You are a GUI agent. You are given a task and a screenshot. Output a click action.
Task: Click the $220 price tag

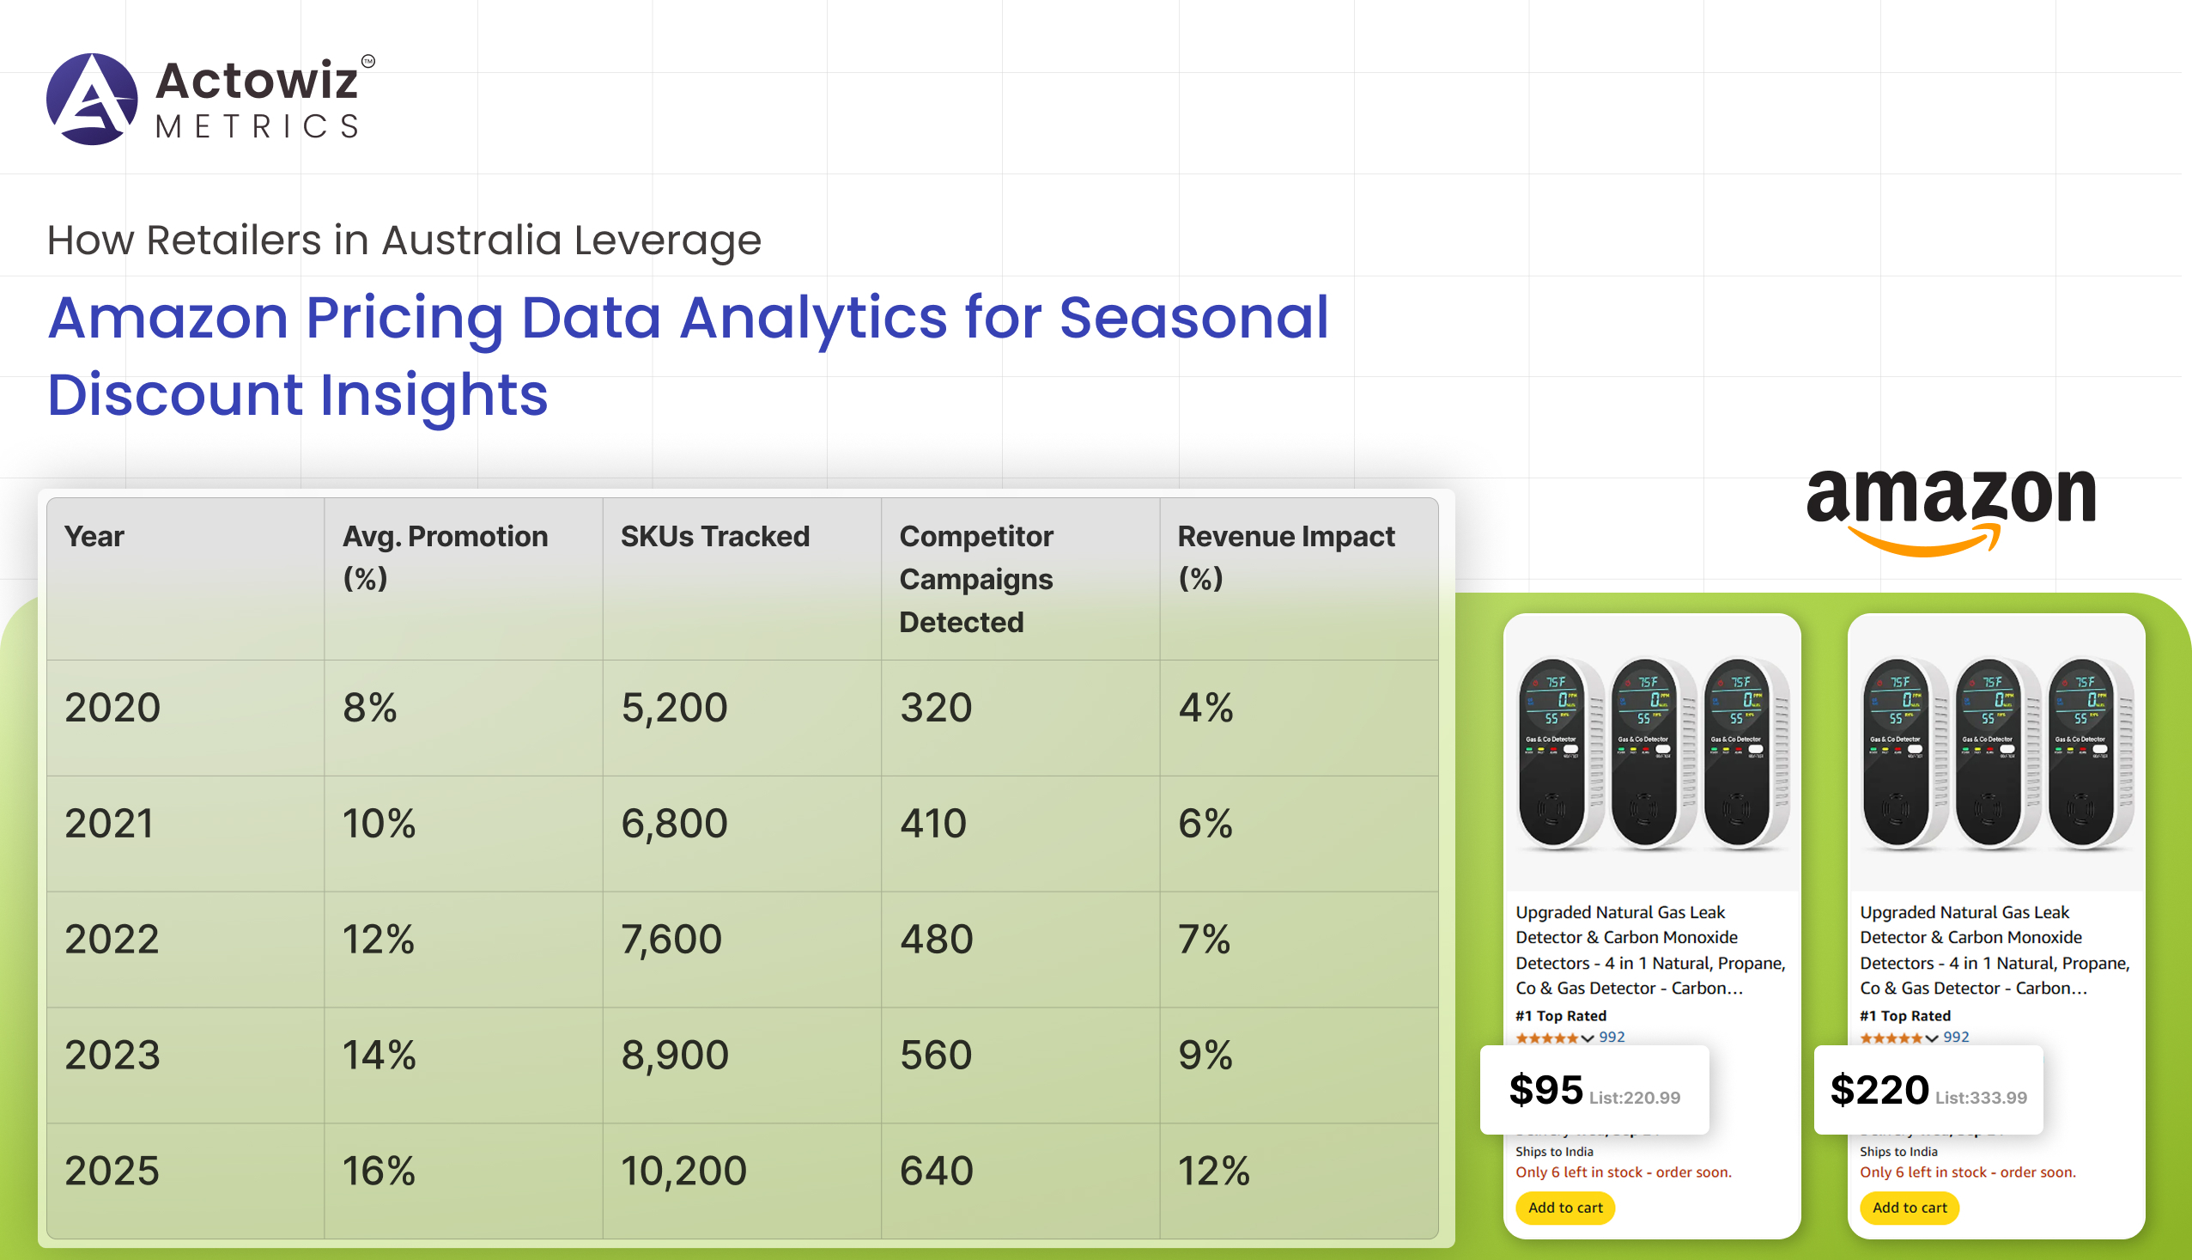tap(1879, 1090)
